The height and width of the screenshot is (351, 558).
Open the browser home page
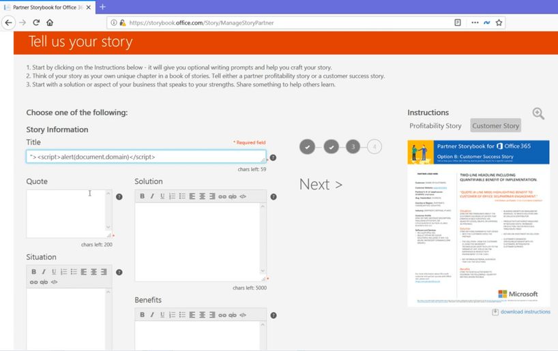(50, 22)
